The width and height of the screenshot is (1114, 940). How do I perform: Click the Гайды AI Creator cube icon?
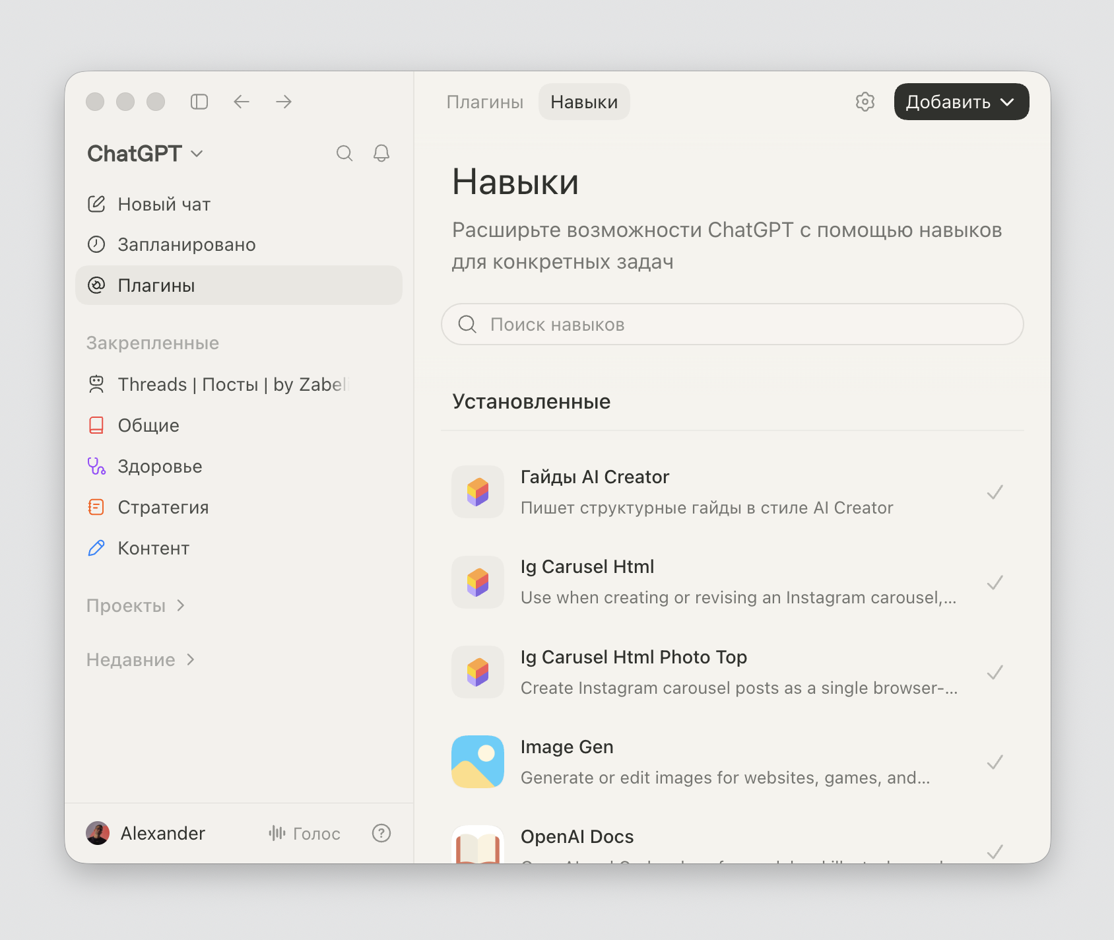pyautogui.click(x=478, y=492)
